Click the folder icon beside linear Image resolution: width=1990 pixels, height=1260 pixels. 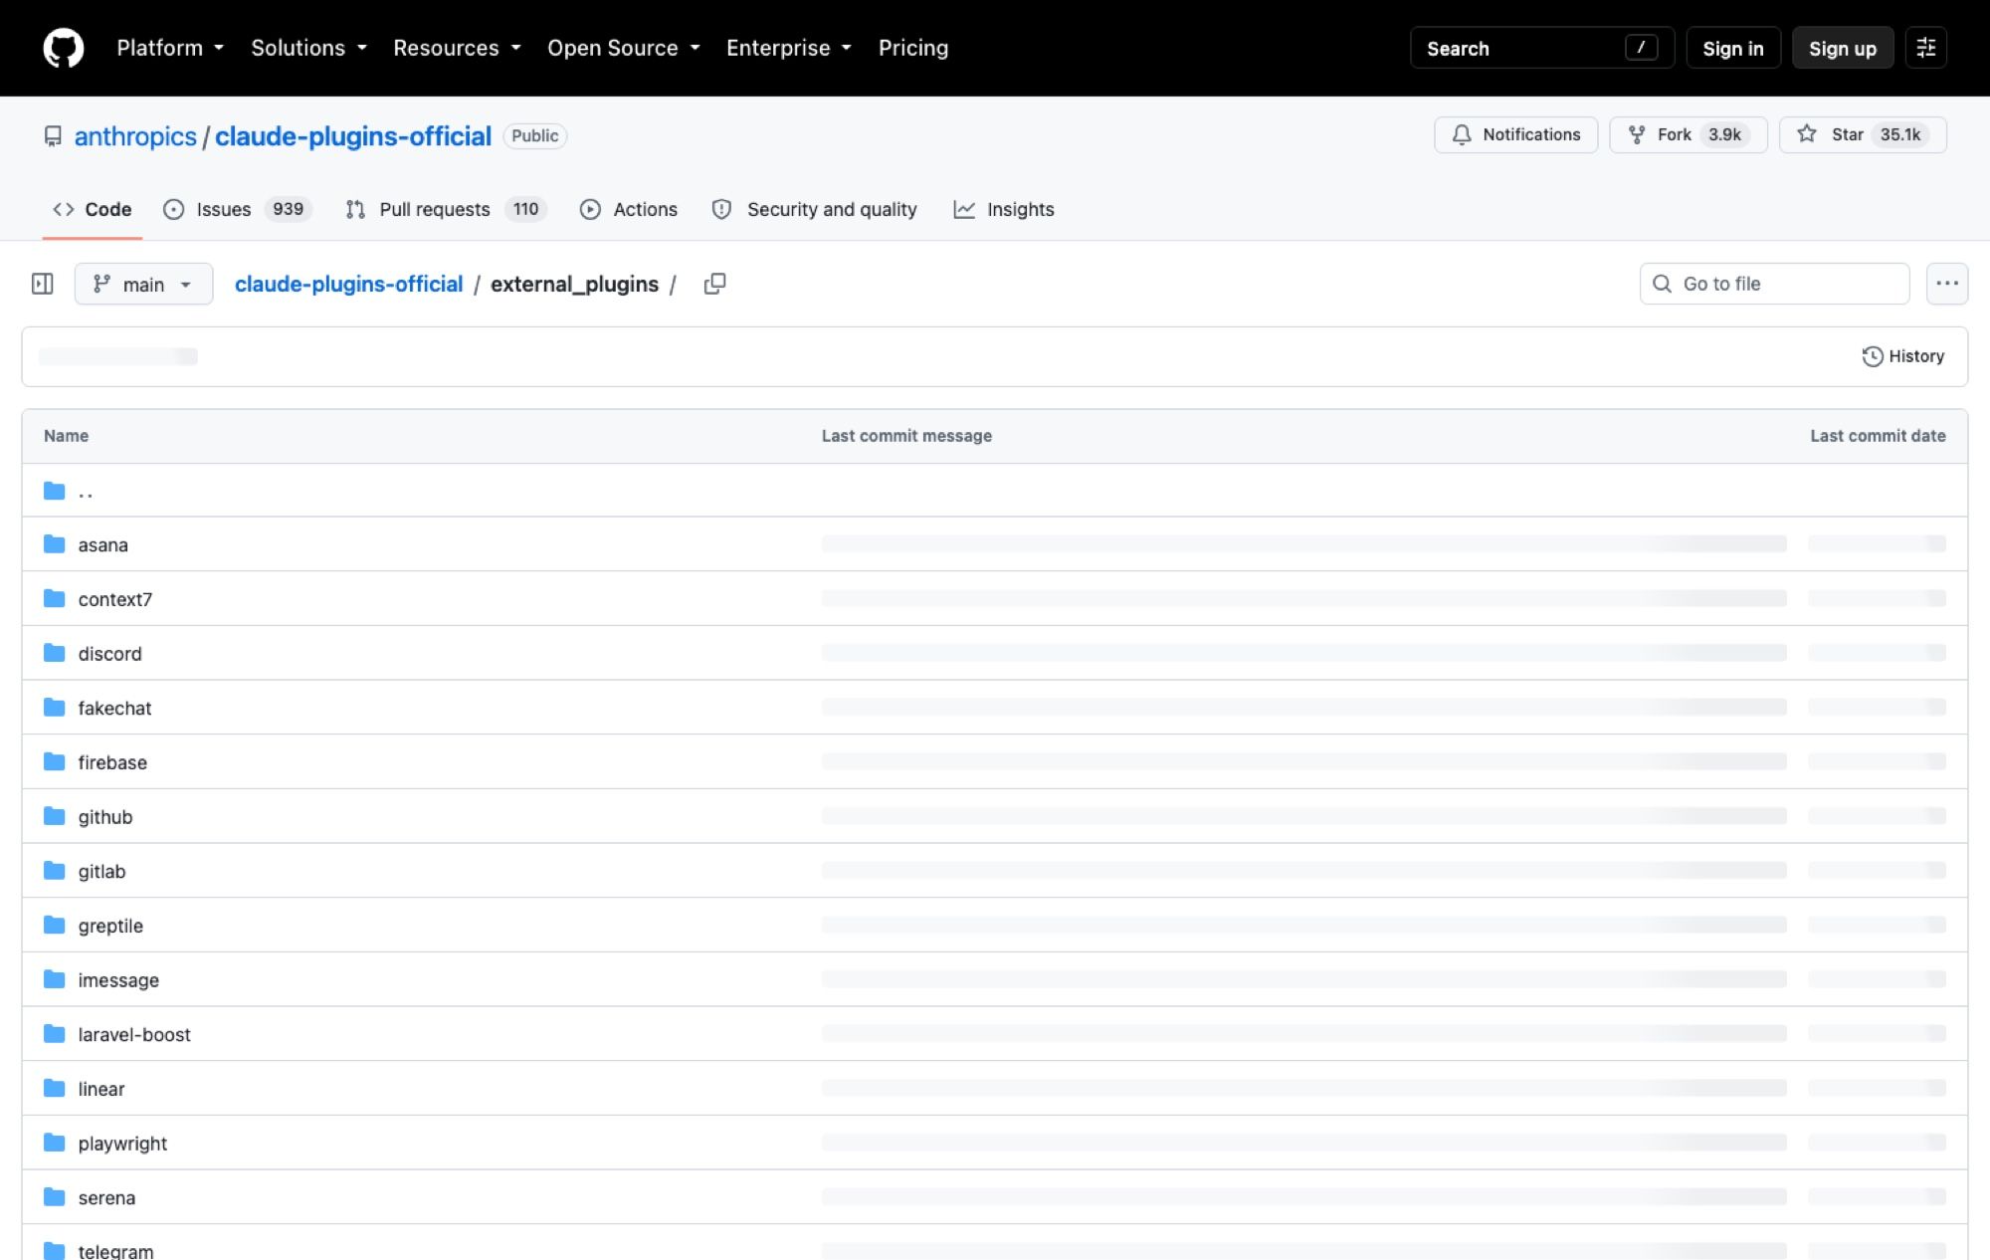[55, 1088]
